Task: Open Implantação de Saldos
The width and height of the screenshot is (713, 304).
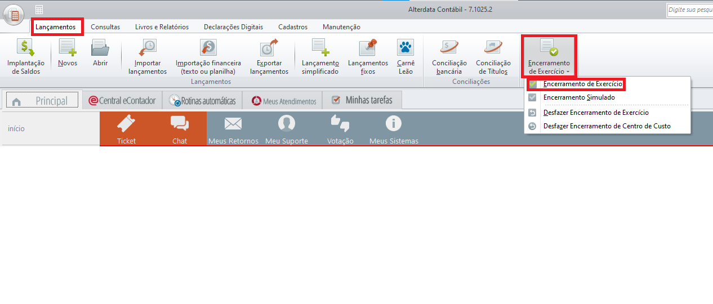Action: pyautogui.click(x=26, y=57)
